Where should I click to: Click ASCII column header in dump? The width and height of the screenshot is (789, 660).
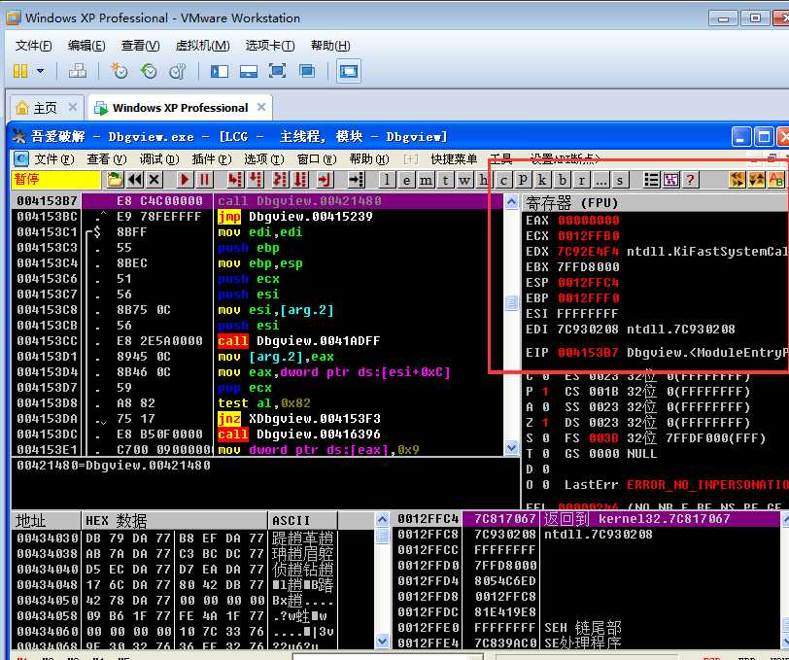pos(302,521)
